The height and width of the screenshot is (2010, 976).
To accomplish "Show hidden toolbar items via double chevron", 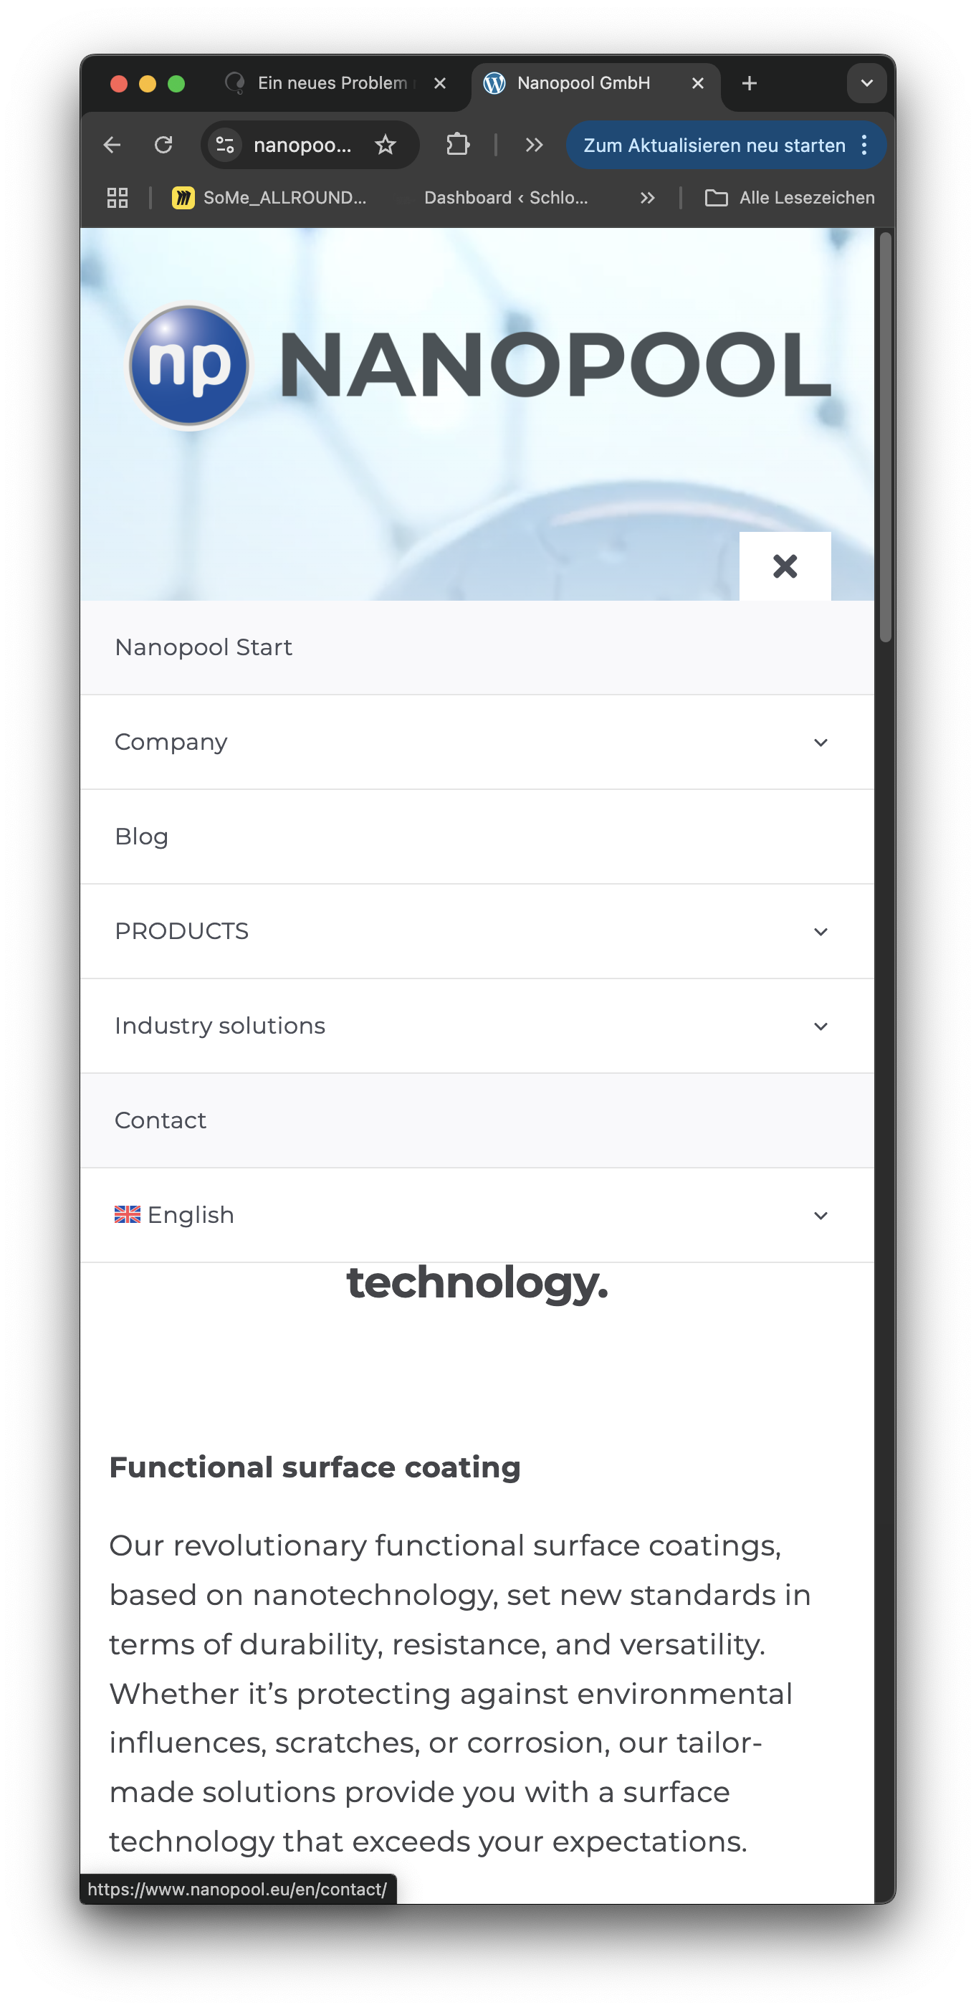I will pyautogui.click(x=534, y=145).
